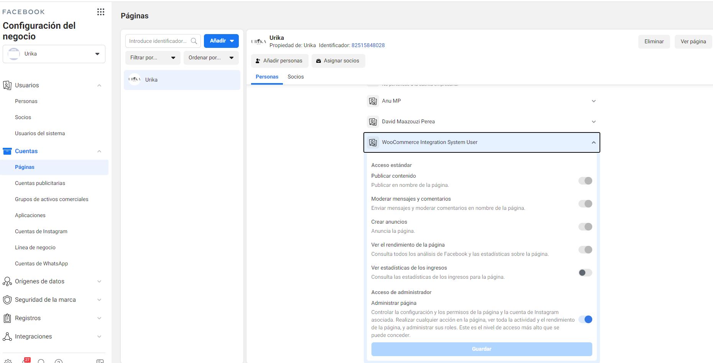Click the Anu MP user icon
The image size is (713, 363).
pyautogui.click(x=373, y=101)
